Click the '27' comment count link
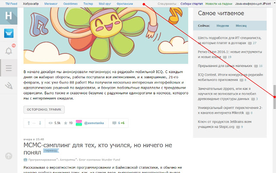The width and height of the screenshot is (276, 173). point(254,43)
